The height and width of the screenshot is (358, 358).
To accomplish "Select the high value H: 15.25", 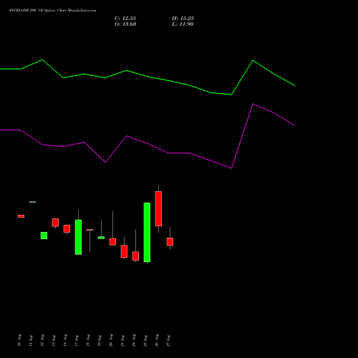I will [x=183, y=19].
